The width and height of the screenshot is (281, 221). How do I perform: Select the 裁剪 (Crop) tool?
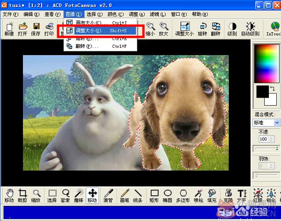coord(22,196)
